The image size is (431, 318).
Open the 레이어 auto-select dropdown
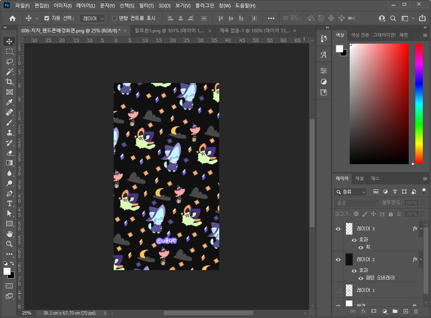coord(92,18)
